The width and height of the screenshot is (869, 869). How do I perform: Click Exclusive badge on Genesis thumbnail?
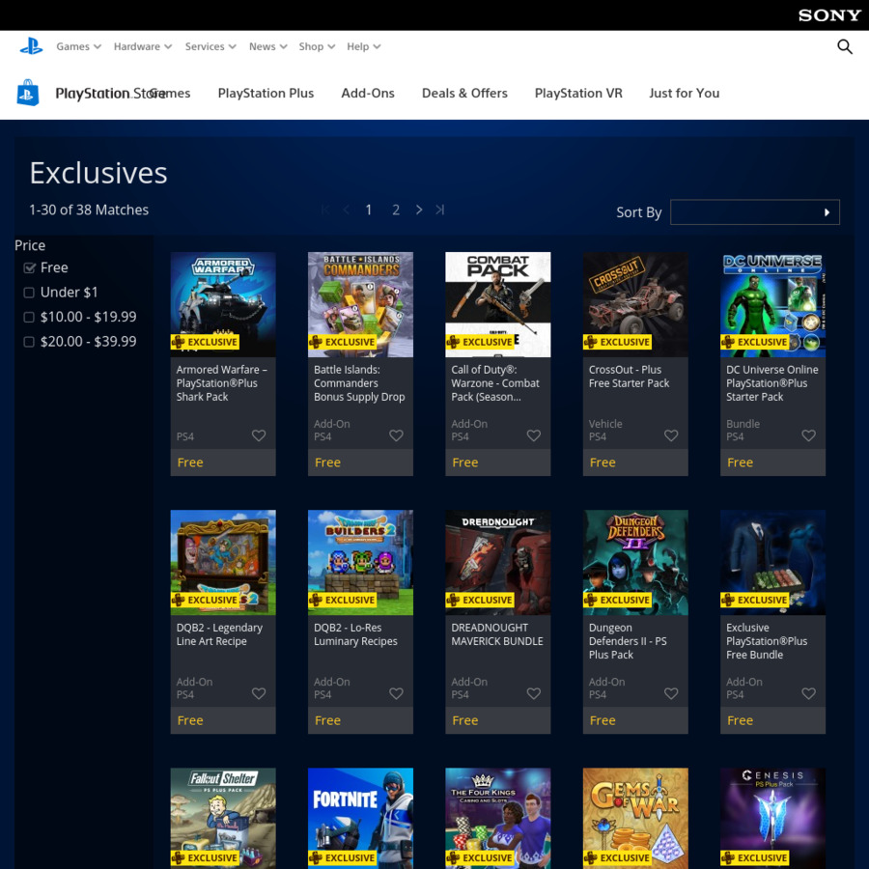pos(755,857)
